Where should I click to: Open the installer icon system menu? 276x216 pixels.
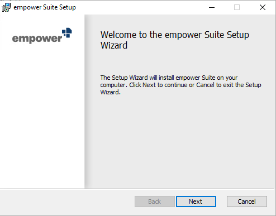(6, 7)
